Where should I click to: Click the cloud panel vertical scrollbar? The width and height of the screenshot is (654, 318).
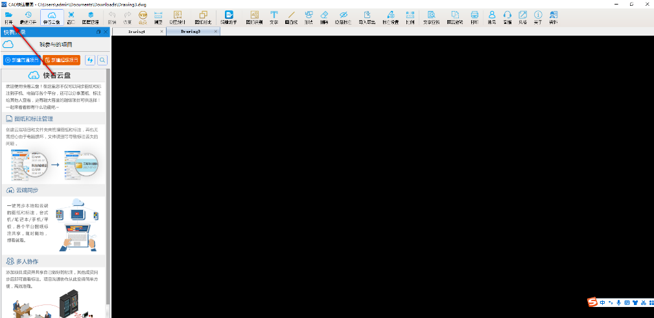point(108,194)
